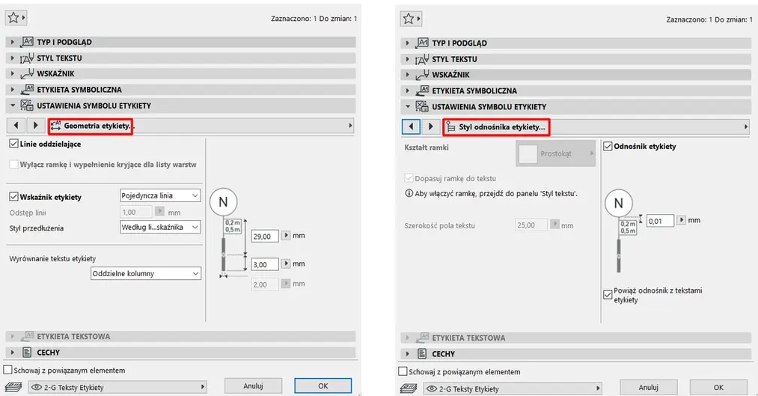Screen dimensions: 758x396
Task: Click STYL TEKSTU panel icon in left dialog
Action: pos(27,58)
